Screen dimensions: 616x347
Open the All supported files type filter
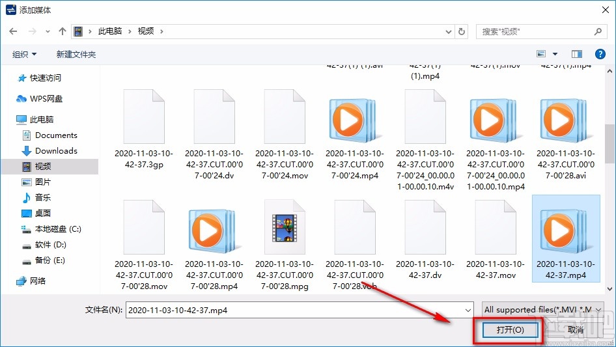pos(542,310)
